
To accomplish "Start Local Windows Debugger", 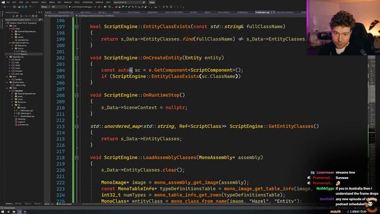I will [81, 7].
